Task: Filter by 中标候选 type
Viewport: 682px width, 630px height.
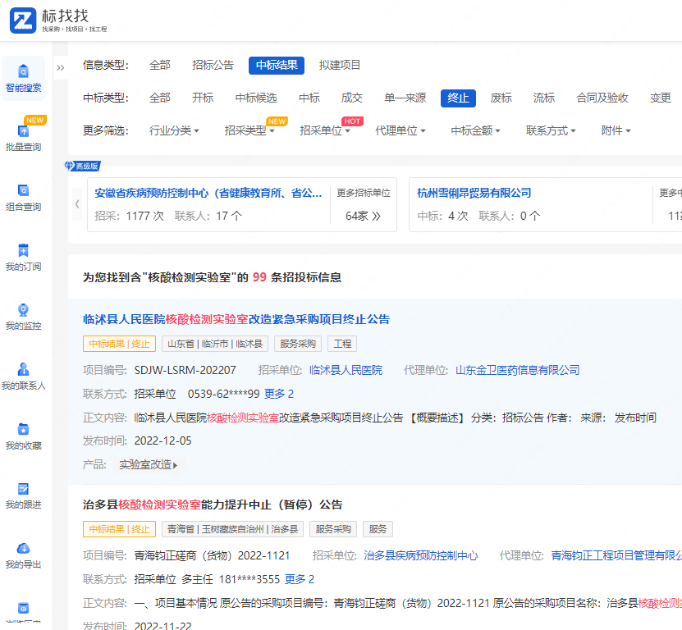Action: tap(256, 98)
